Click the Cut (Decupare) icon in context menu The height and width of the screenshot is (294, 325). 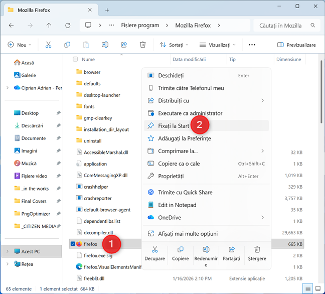pyautogui.click(x=155, y=249)
